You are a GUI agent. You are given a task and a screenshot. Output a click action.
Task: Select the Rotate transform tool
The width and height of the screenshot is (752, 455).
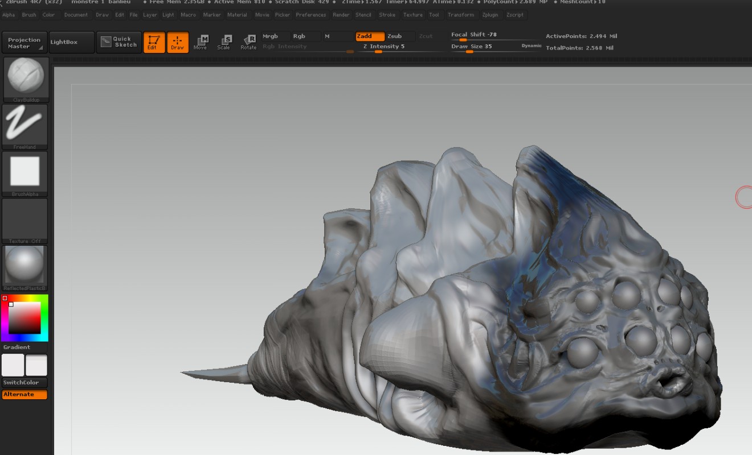pyautogui.click(x=248, y=42)
